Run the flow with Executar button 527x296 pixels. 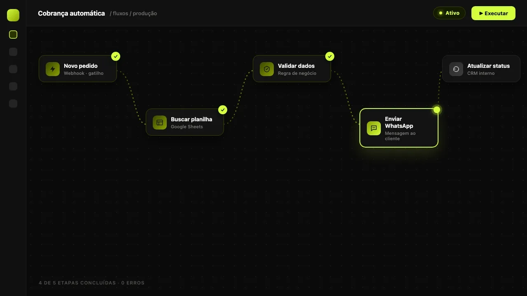[493, 13]
